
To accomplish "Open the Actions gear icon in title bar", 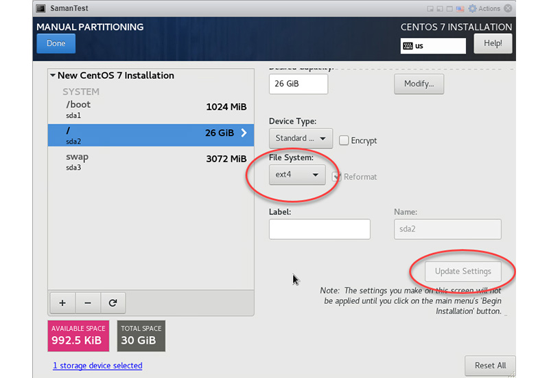I will pyautogui.click(x=474, y=9).
